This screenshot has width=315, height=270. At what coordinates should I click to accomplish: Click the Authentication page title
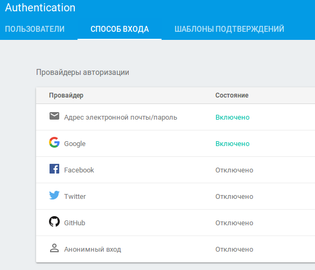click(x=40, y=8)
